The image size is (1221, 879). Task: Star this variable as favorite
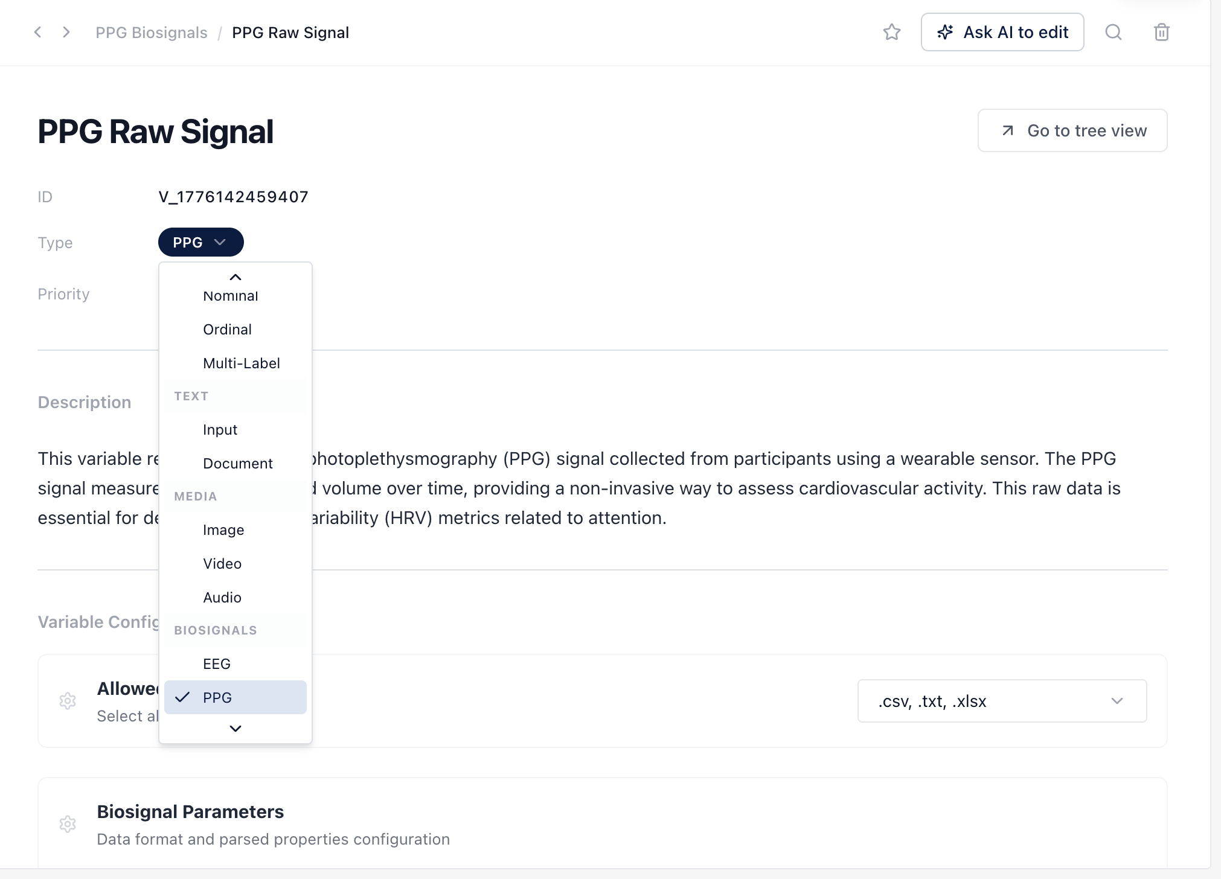tap(891, 33)
